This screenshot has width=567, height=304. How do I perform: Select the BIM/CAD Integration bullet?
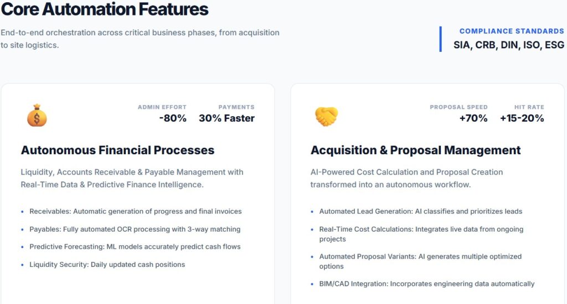pyautogui.click(x=426, y=284)
